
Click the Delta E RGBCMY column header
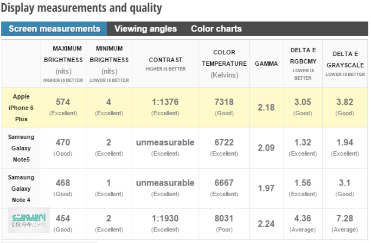[303, 64]
